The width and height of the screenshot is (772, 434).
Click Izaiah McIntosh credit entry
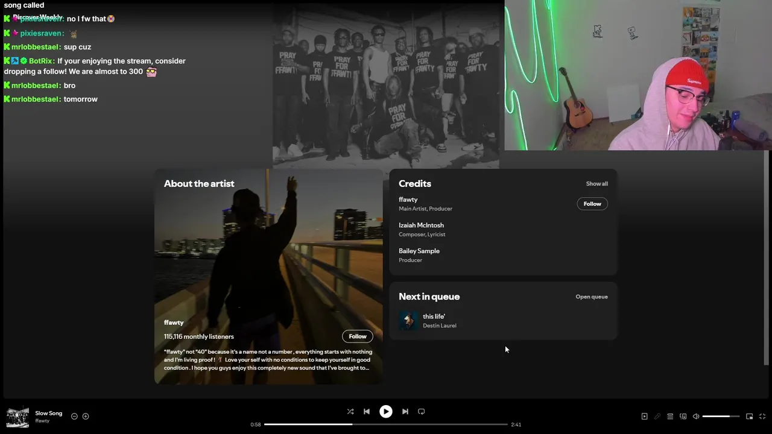click(422, 230)
